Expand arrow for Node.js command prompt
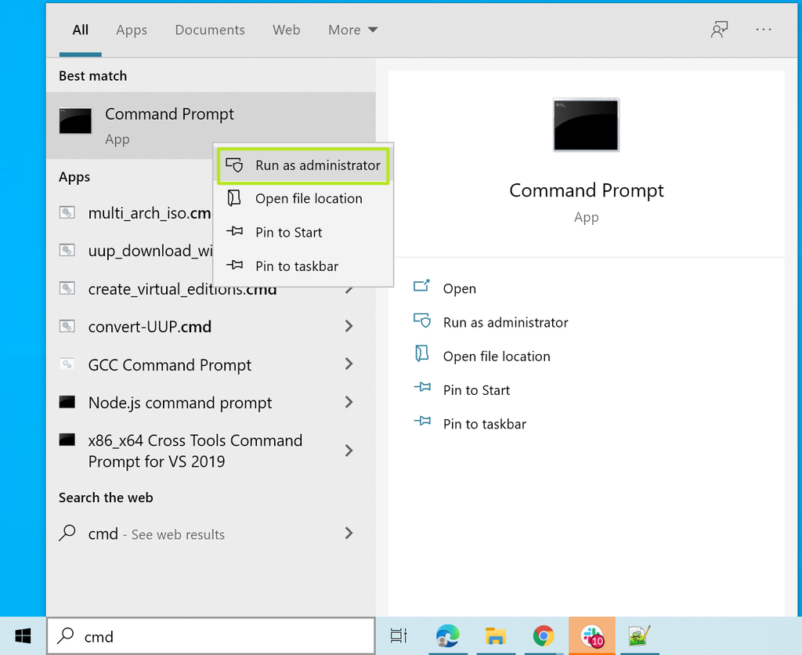 pyautogui.click(x=349, y=402)
